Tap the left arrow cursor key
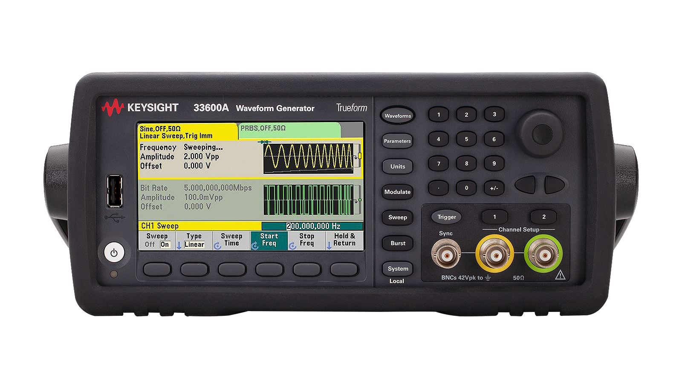 point(525,185)
